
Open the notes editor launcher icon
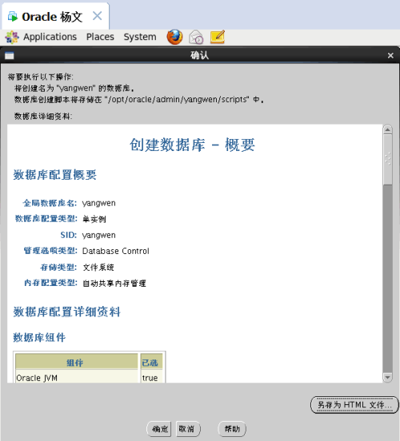pos(218,37)
